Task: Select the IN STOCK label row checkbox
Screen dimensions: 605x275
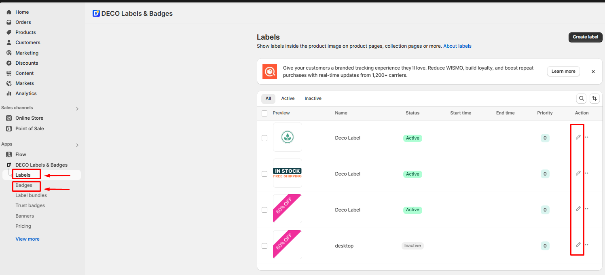Action: coord(264,174)
